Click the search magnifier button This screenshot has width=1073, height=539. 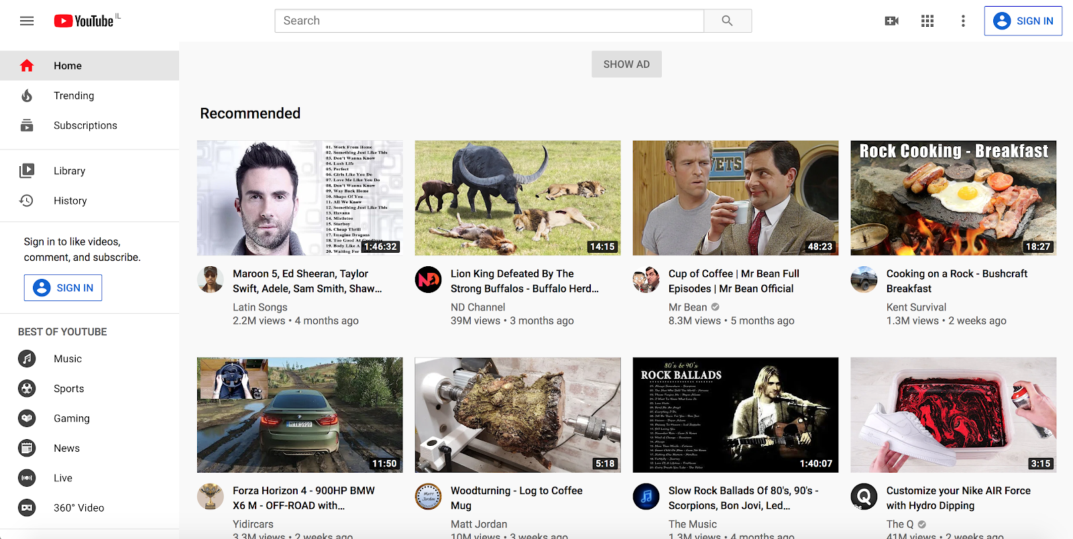[728, 21]
